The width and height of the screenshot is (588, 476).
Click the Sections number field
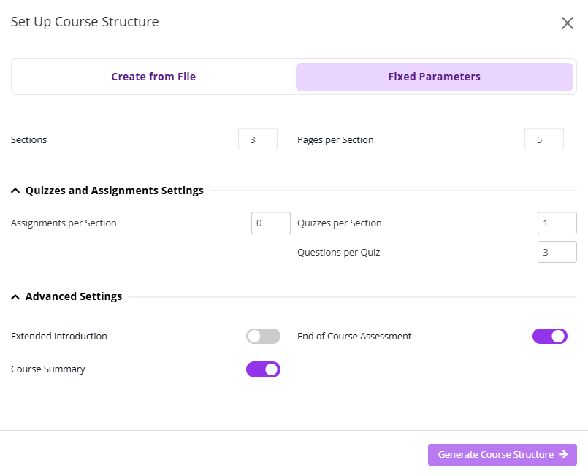pos(257,139)
